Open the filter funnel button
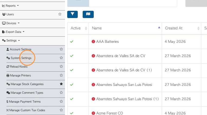Screen dimensions: 207x115 click(x=72, y=14)
